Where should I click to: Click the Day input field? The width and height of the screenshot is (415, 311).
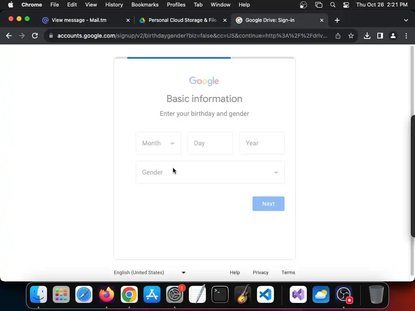[210, 143]
